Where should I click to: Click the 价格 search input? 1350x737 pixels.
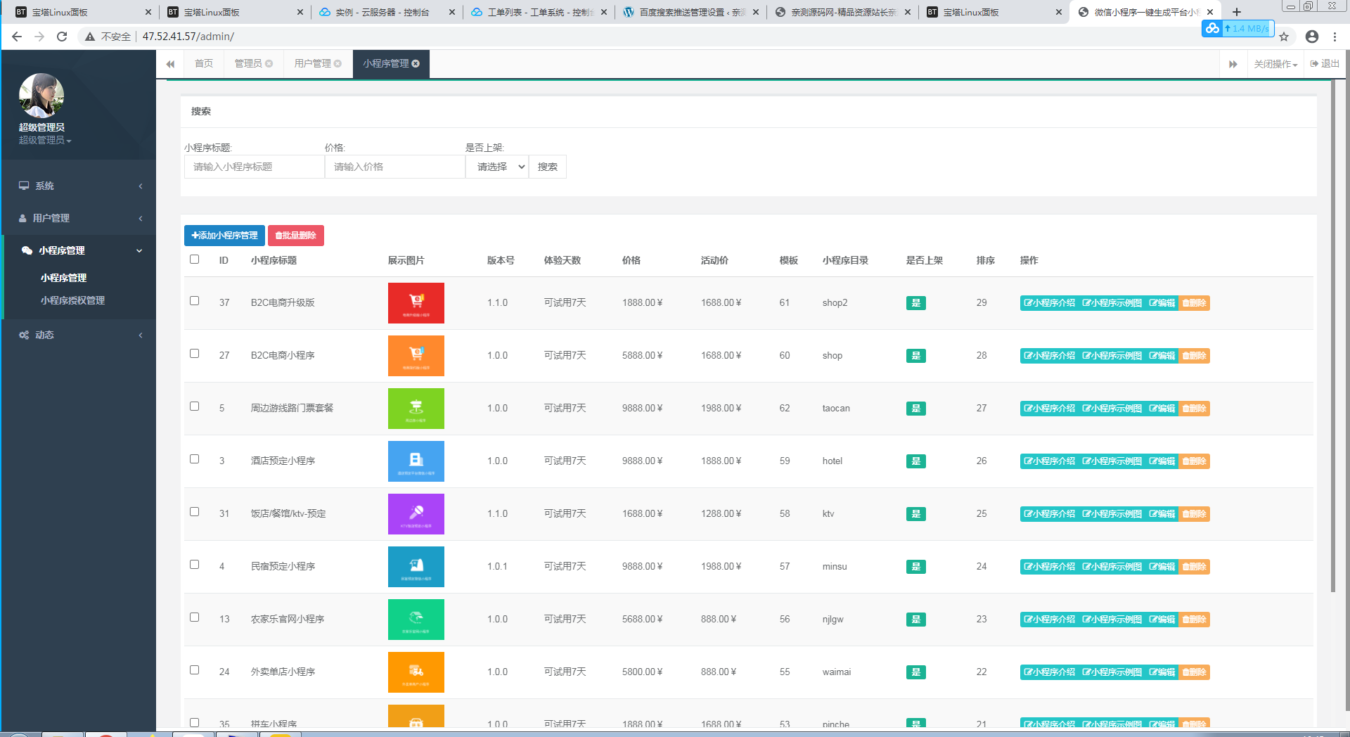pyautogui.click(x=395, y=167)
